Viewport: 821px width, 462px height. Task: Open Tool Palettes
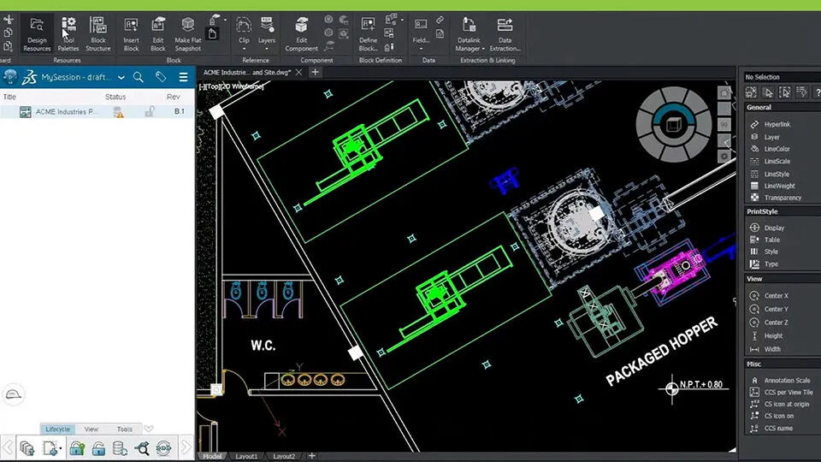point(68,34)
